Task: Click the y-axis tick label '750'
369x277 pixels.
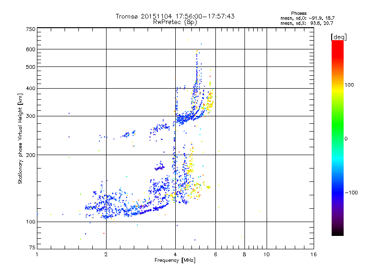Action: click(x=30, y=29)
